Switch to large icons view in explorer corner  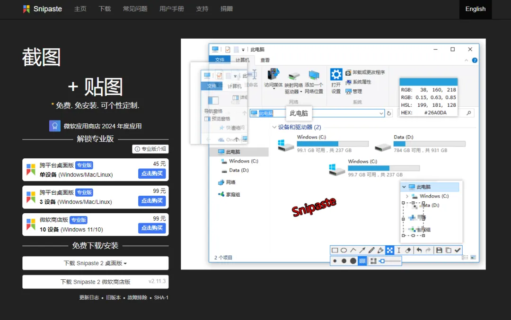click(473, 258)
